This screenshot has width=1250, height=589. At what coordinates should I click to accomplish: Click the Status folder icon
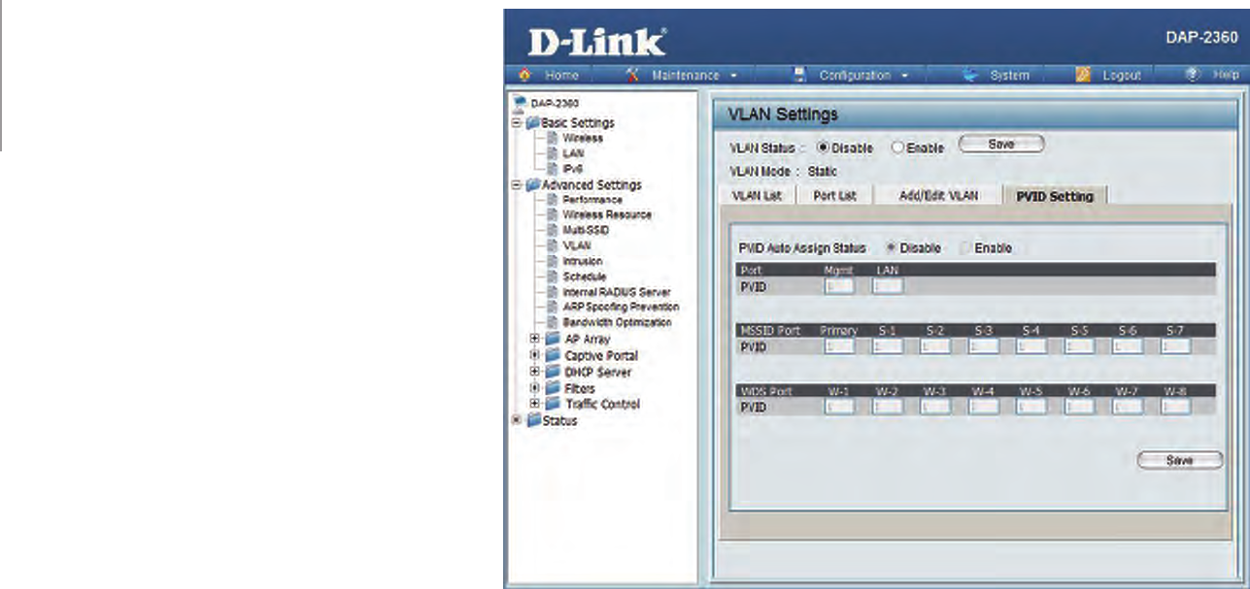[533, 420]
